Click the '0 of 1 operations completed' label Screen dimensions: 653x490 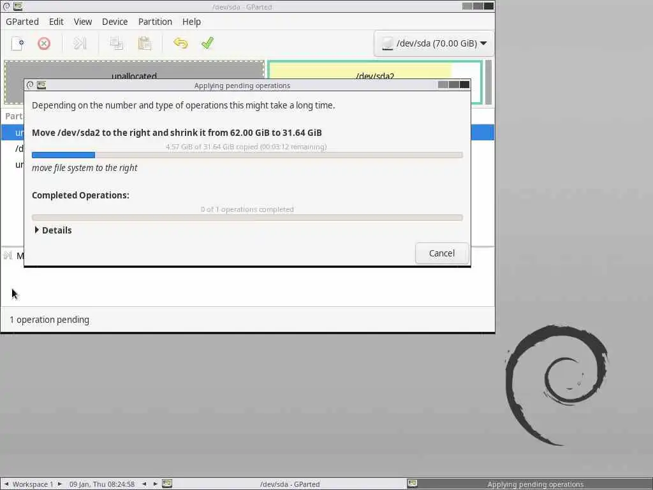247,209
